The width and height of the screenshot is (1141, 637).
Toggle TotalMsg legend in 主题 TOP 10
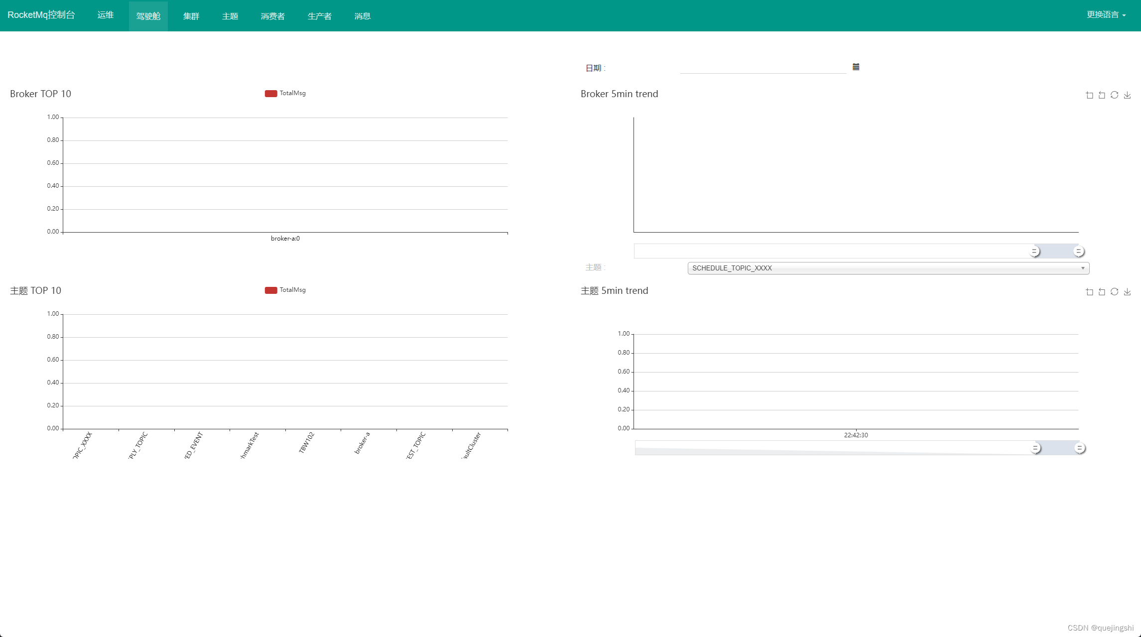pos(285,290)
